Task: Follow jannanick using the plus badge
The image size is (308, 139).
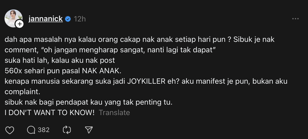Action: click(x=19, y=24)
